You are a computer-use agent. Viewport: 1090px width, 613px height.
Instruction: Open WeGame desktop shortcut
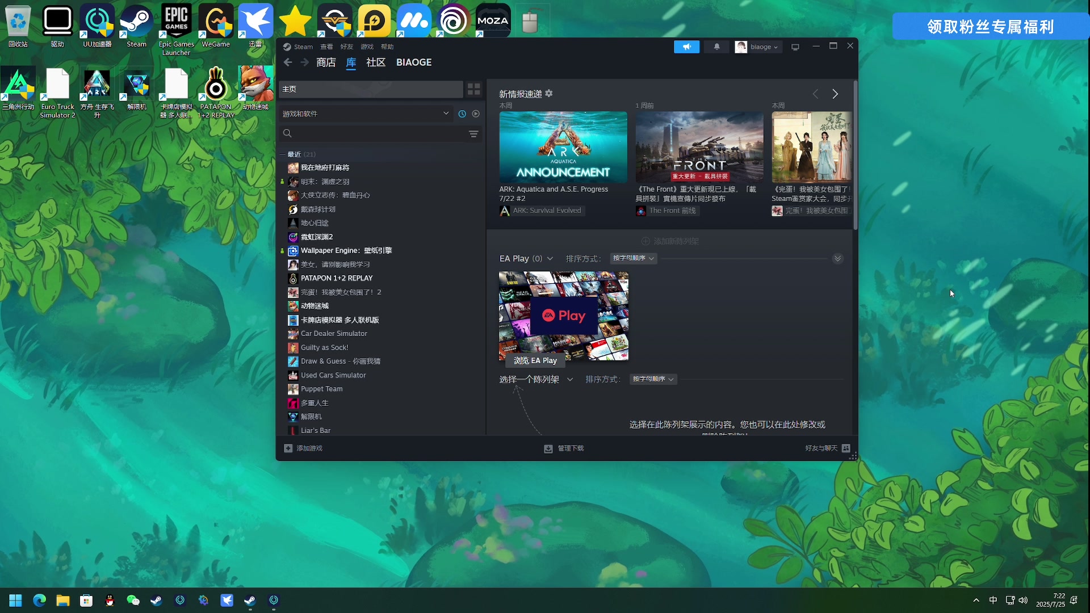[x=216, y=26]
